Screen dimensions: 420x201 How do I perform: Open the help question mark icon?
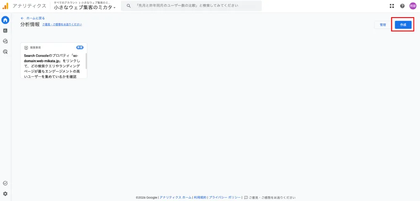tap(402, 6)
